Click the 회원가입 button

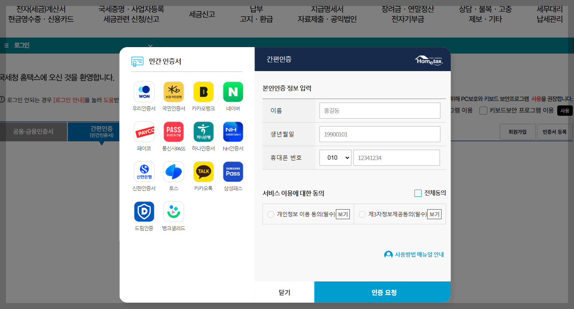(x=518, y=132)
